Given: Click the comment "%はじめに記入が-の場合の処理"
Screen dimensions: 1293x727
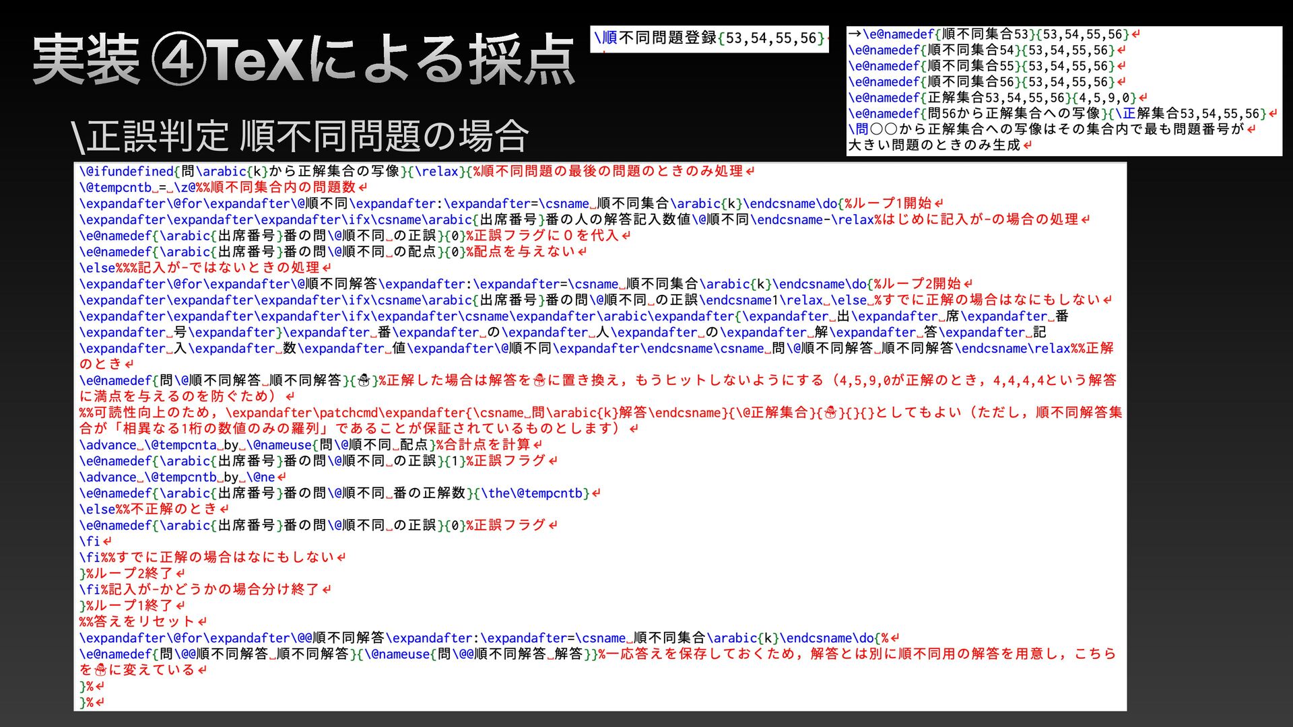Looking at the screenshot, I should 982,219.
